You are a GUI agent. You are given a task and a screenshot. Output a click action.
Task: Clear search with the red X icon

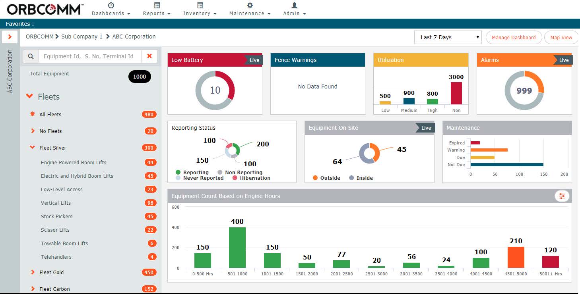click(149, 56)
